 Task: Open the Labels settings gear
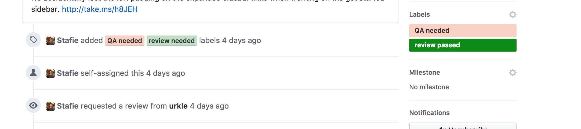pos(513,15)
